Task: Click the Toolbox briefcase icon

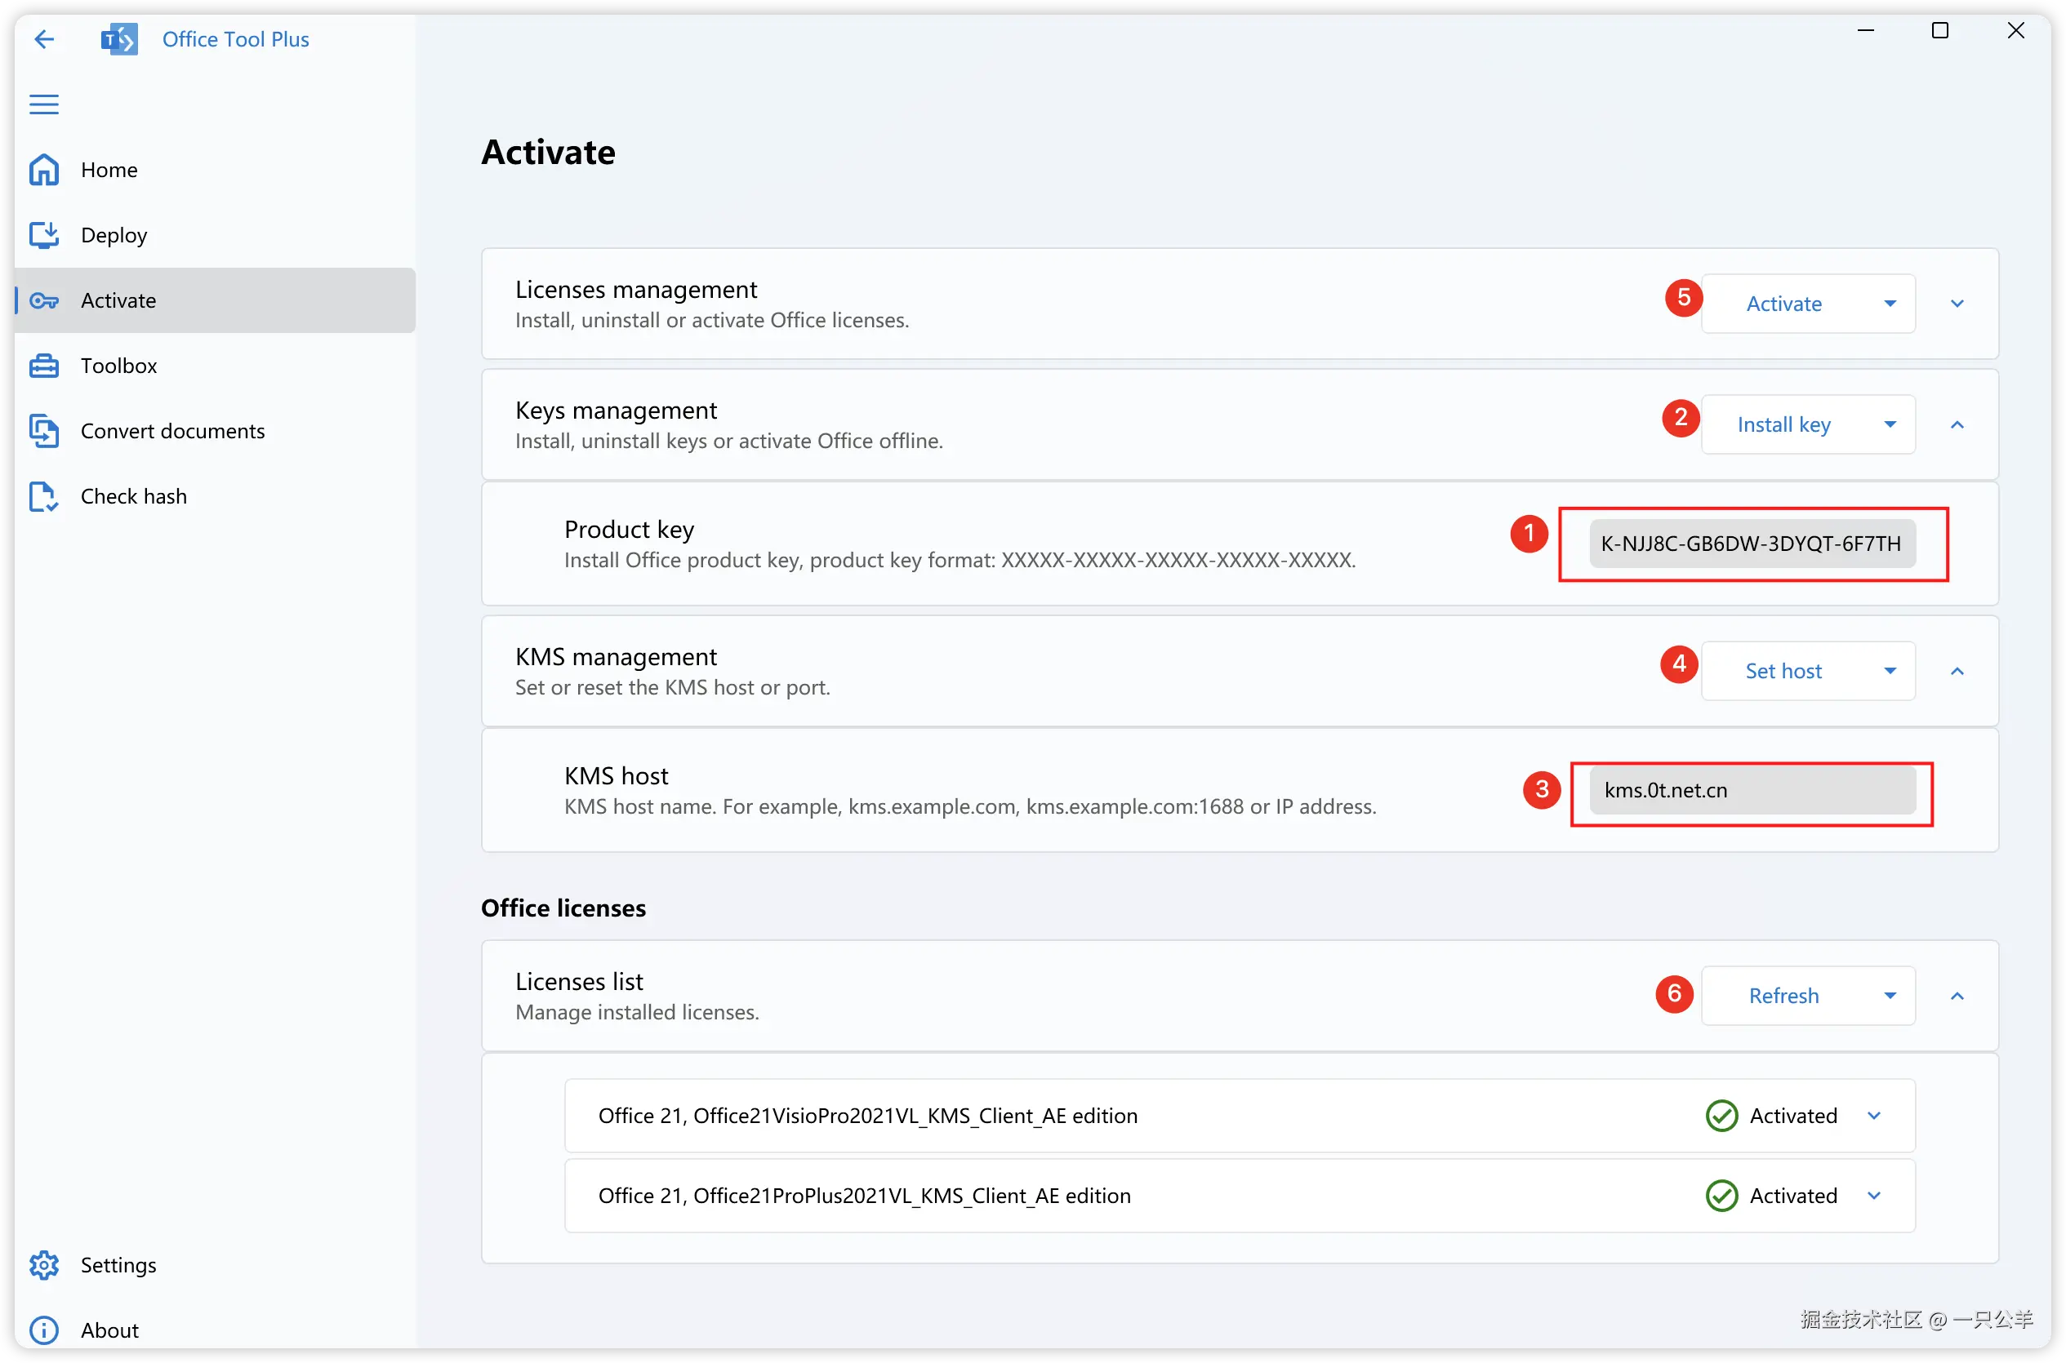Action: [44, 365]
